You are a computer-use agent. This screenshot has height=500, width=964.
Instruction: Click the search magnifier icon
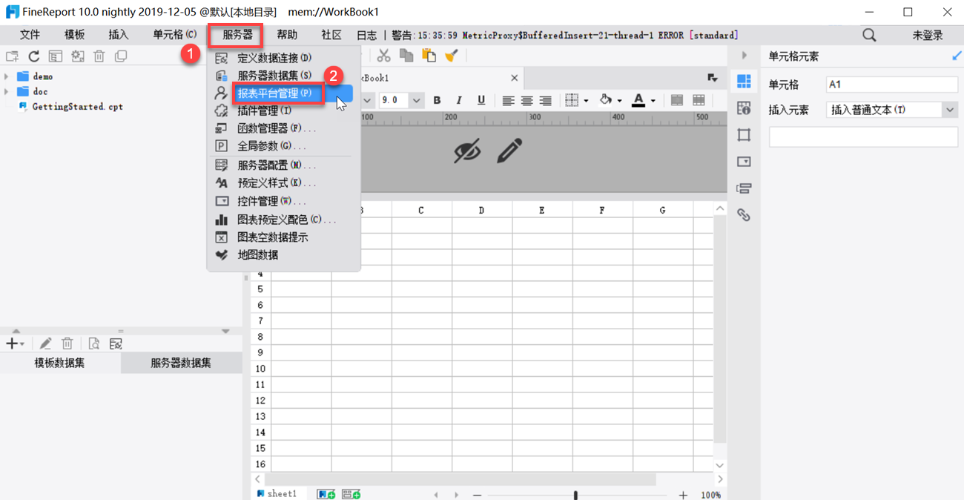(869, 35)
